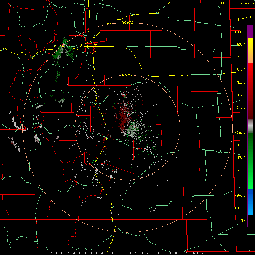Click the yellow segment of the color bar
Screen dimensions: 255x255
(250, 44)
